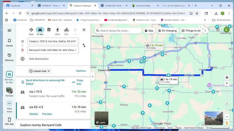
Task: Close the directions panel
Action: click(84, 30)
